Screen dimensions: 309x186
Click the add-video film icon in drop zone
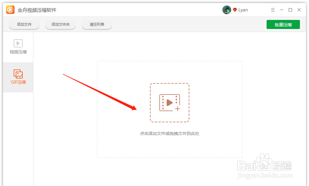(170, 103)
